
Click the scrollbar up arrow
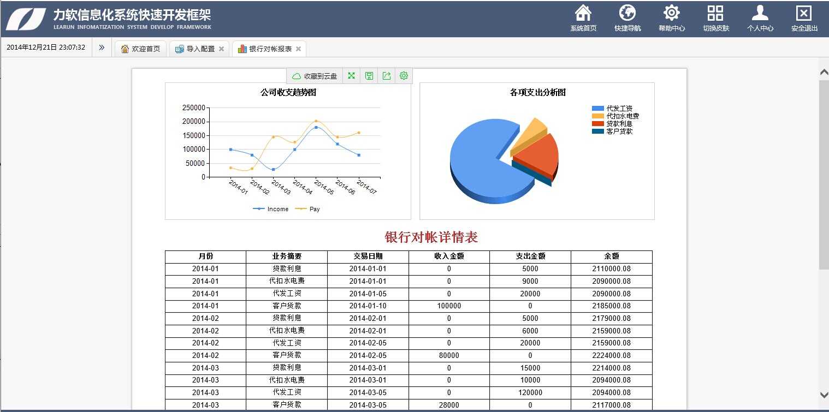(x=824, y=72)
